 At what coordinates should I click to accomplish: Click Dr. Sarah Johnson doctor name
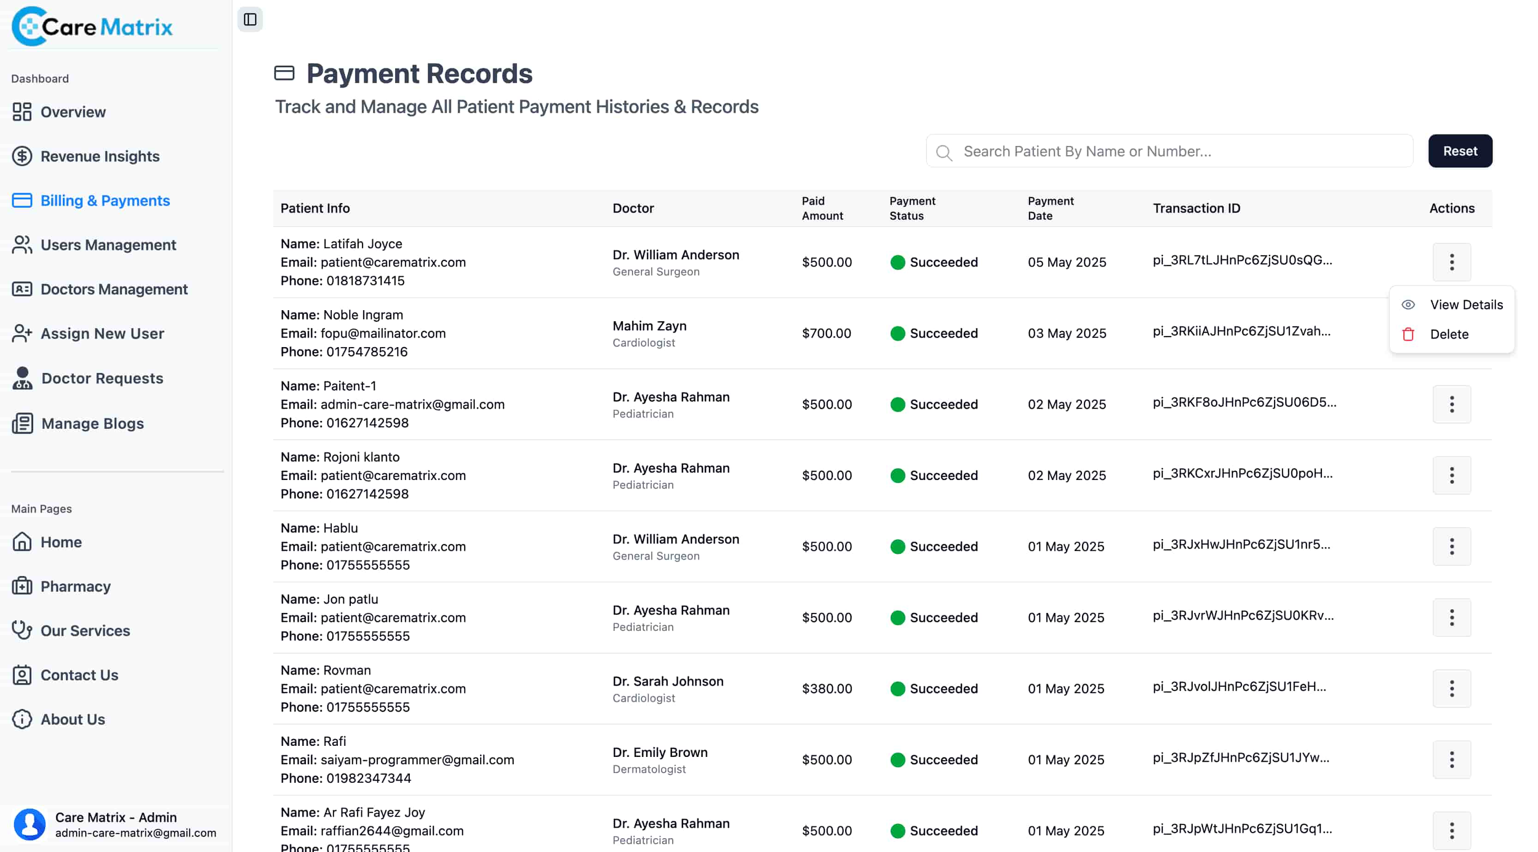pyautogui.click(x=667, y=681)
